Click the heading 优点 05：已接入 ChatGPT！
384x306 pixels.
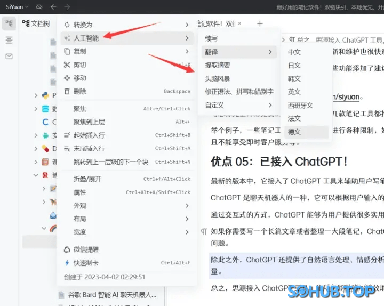coord(279,162)
